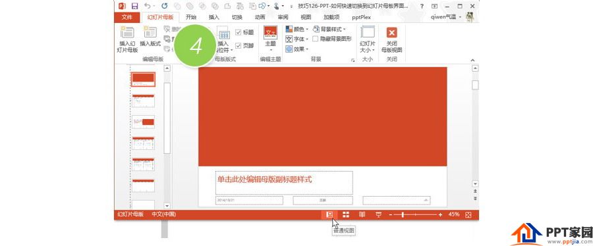Switch to the 加载项 (Add-ins) tab

331,17
